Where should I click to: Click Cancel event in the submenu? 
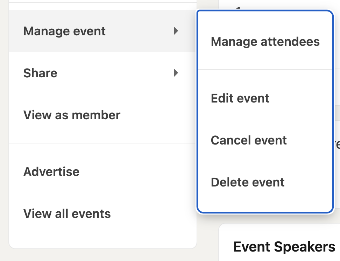point(249,140)
